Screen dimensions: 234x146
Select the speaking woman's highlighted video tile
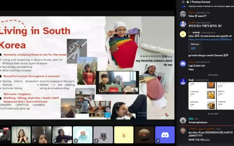tap(21, 135)
